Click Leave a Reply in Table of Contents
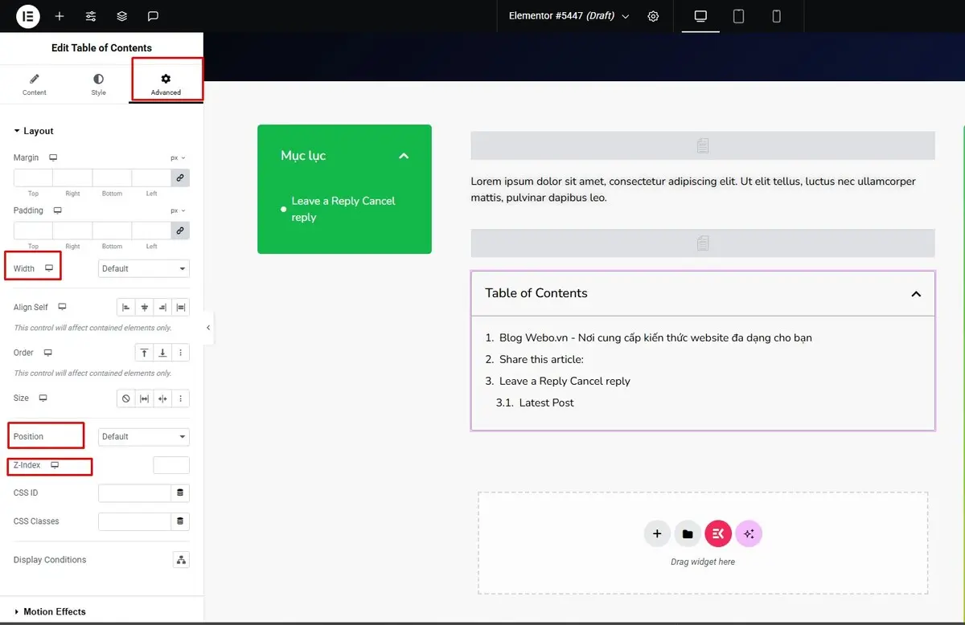This screenshot has height=625, width=965. coord(565,381)
